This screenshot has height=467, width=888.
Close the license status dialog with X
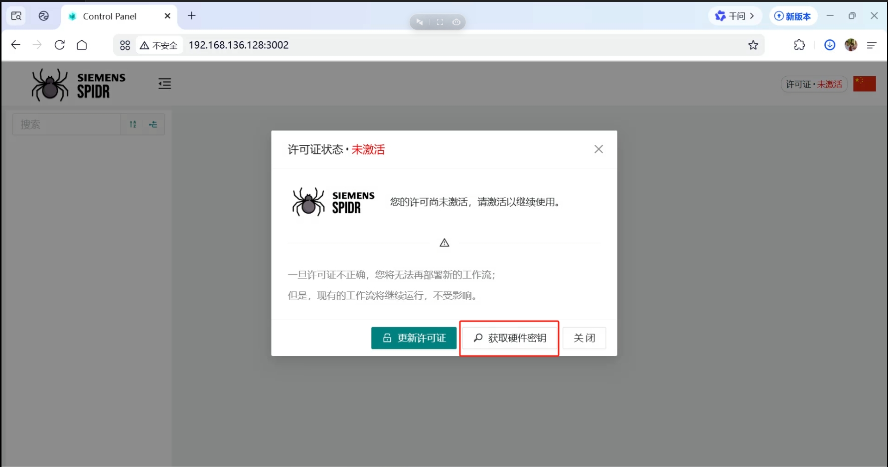[x=598, y=149]
